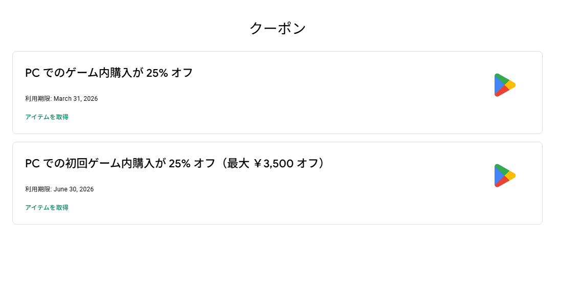Click the word 初回 in the second coupon title
581x286 pixels.
coord(76,164)
